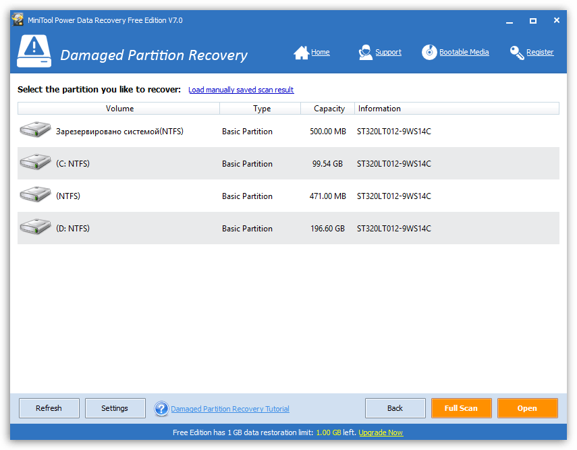The width and height of the screenshot is (577, 450).
Task: Click the blue help question mark icon
Action: pos(161,409)
